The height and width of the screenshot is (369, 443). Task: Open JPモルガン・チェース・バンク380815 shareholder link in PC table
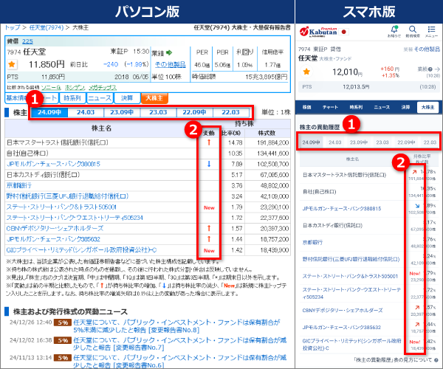coord(53,164)
